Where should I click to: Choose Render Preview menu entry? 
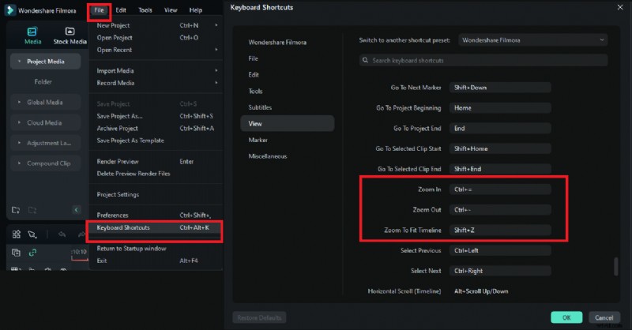point(155,162)
